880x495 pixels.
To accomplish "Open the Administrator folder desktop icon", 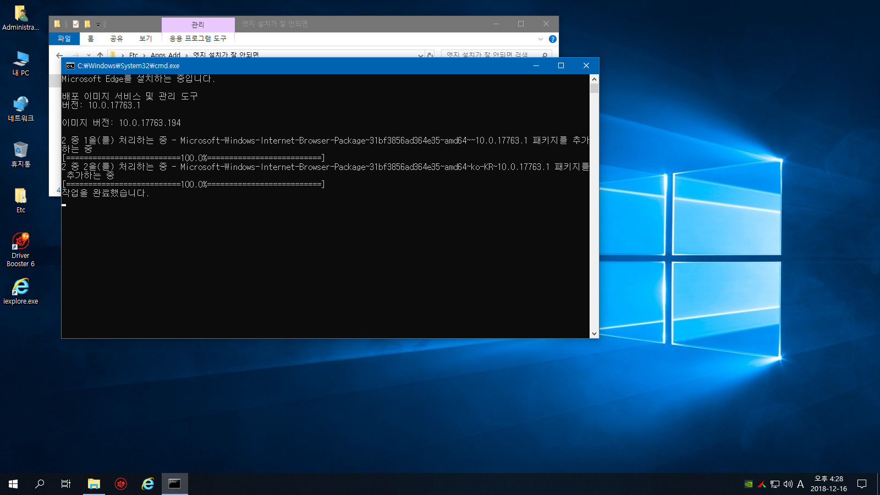I will click(20, 18).
